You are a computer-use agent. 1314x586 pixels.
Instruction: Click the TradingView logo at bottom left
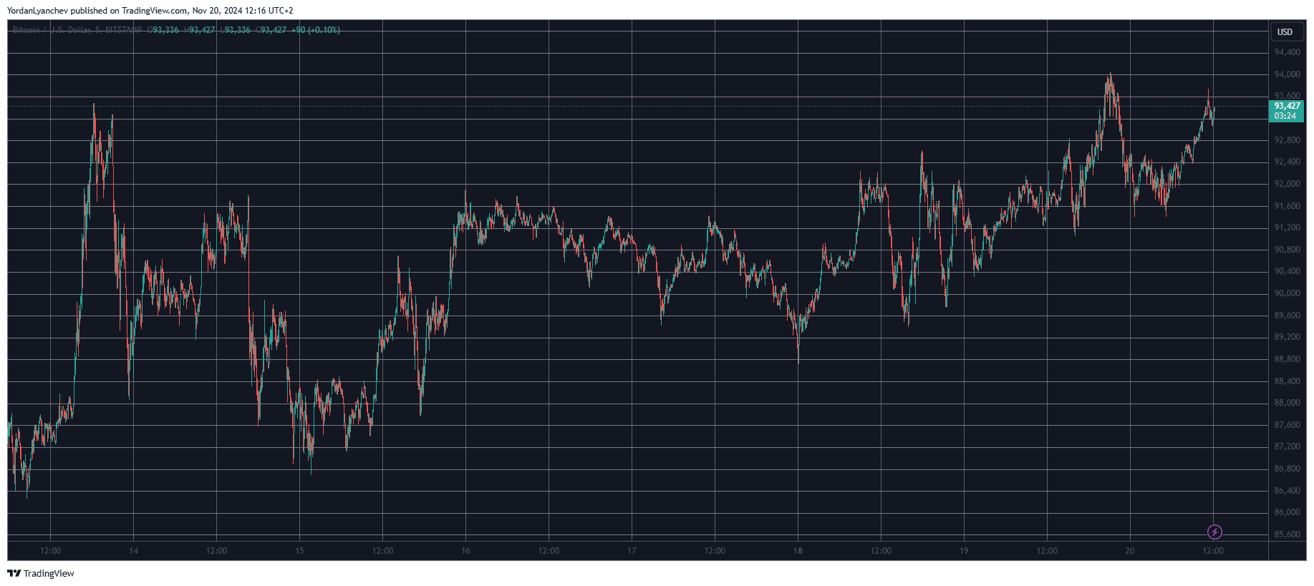[41, 573]
